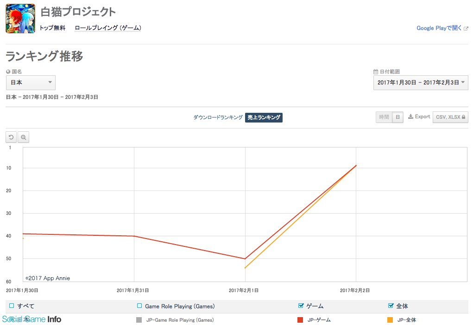Click the Export download icon
473x325 pixels.
point(410,117)
